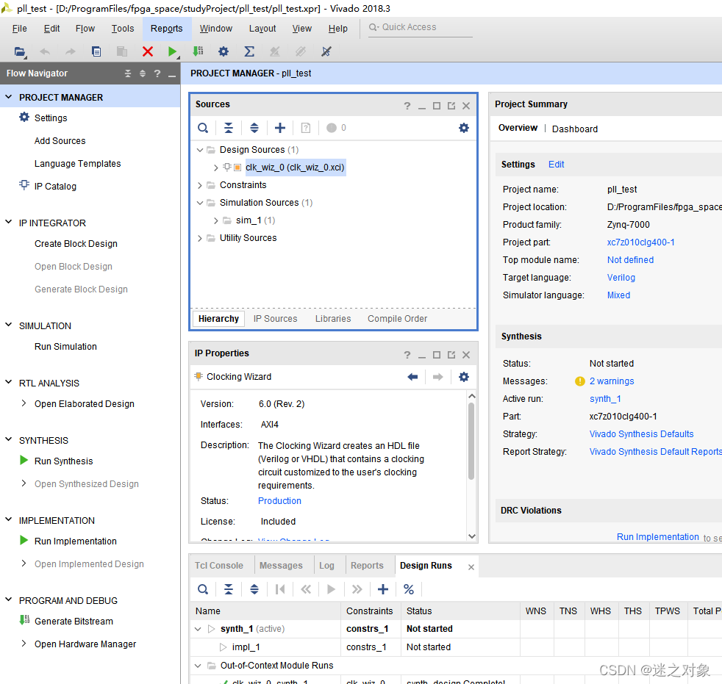Click Run Implementation link in DRC Violations
Image resolution: width=722 pixels, height=684 pixels.
coord(657,537)
